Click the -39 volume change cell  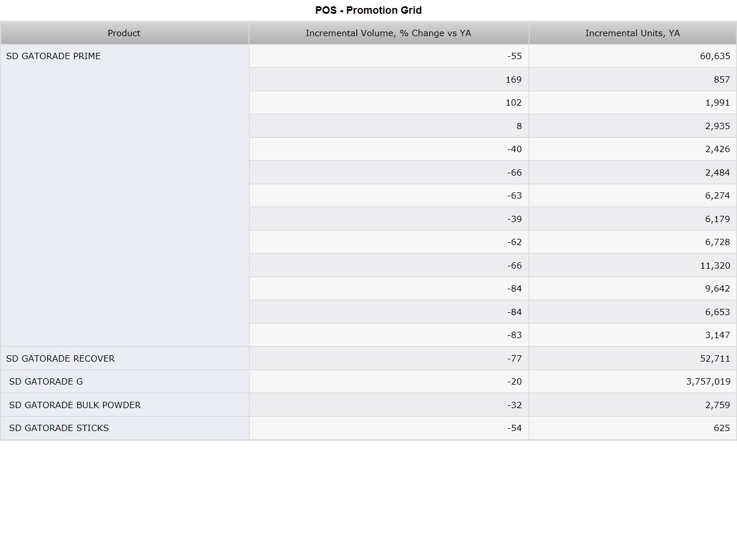click(x=389, y=219)
